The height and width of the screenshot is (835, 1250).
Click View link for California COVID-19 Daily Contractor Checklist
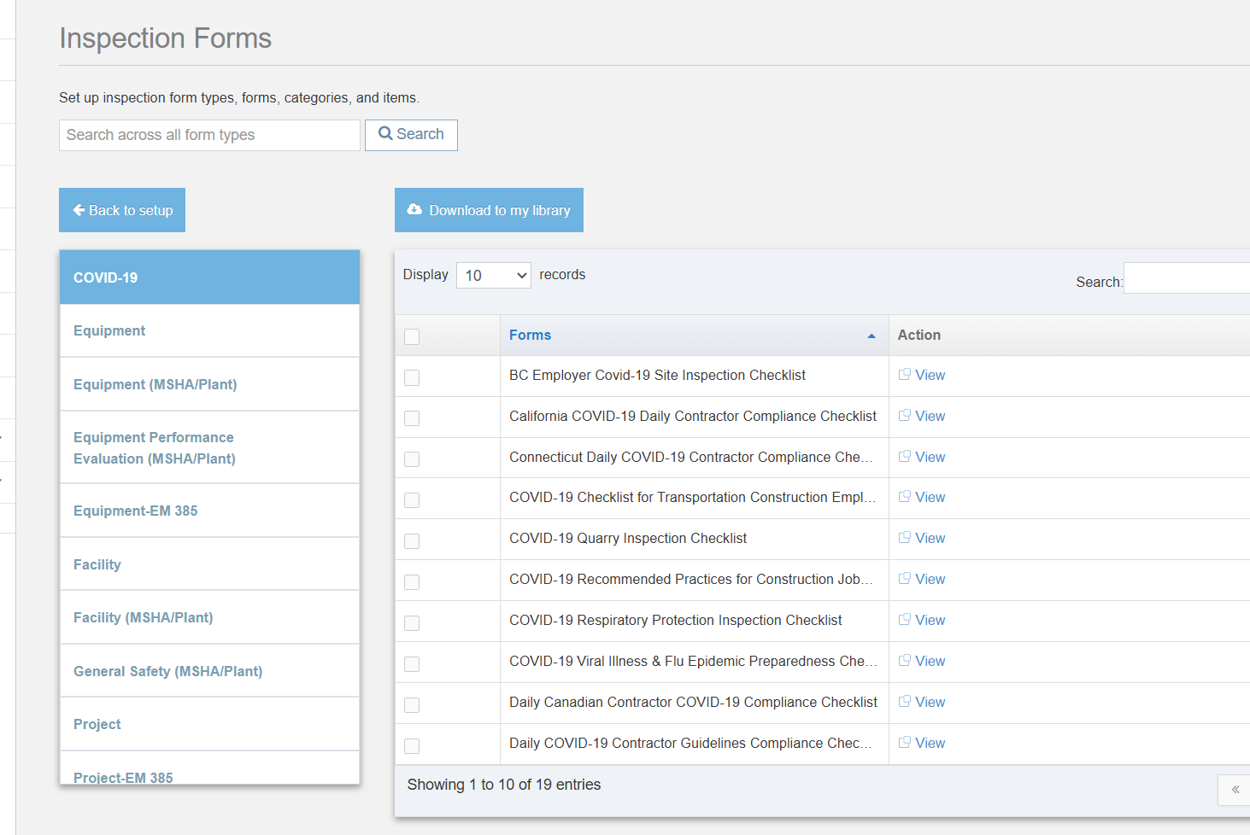point(930,416)
